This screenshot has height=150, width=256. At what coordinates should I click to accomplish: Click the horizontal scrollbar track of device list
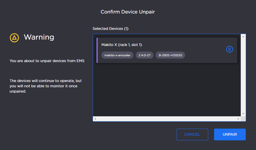coord(167,119)
